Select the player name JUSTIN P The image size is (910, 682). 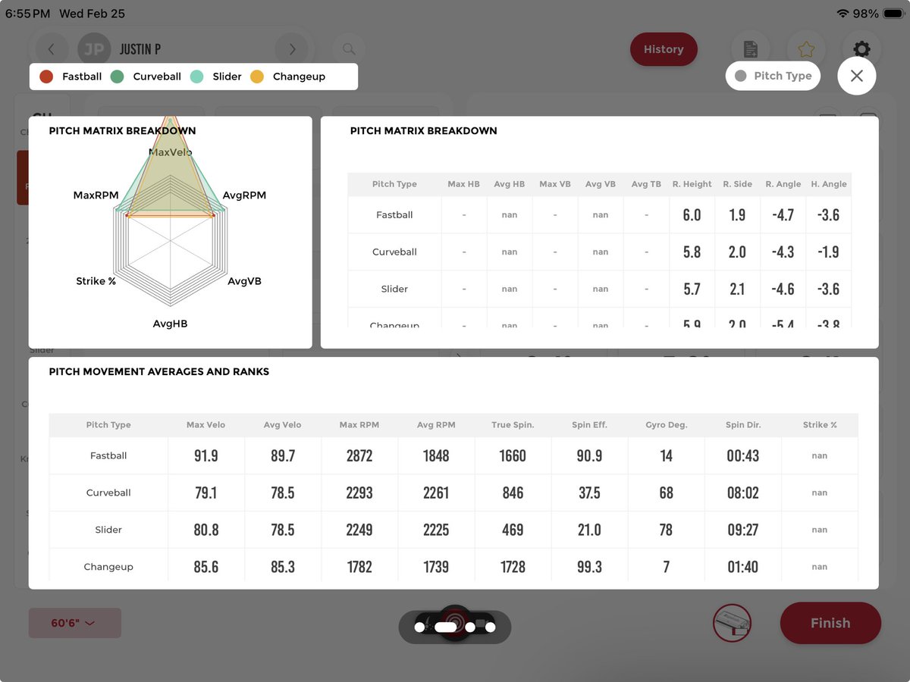pyautogui.click(x=140, y=49)
